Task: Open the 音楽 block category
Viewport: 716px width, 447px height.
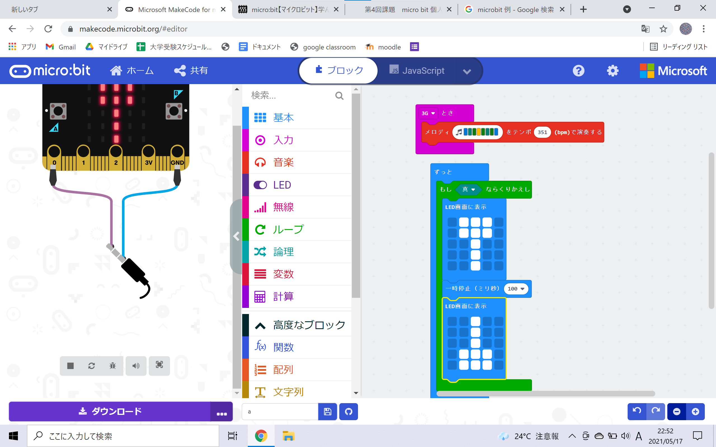Action: click(297, 162)
